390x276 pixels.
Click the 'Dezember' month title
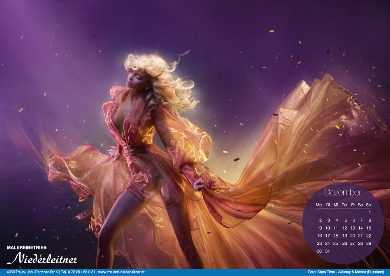coord(342,192)
